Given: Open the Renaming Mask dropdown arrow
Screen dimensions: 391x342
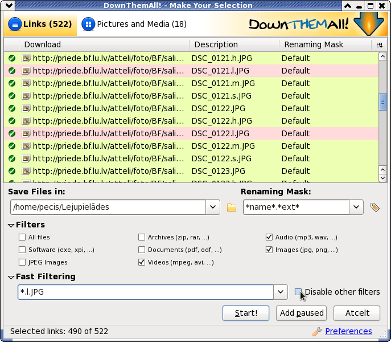Looking at the screenshot, I should (356, 207).
